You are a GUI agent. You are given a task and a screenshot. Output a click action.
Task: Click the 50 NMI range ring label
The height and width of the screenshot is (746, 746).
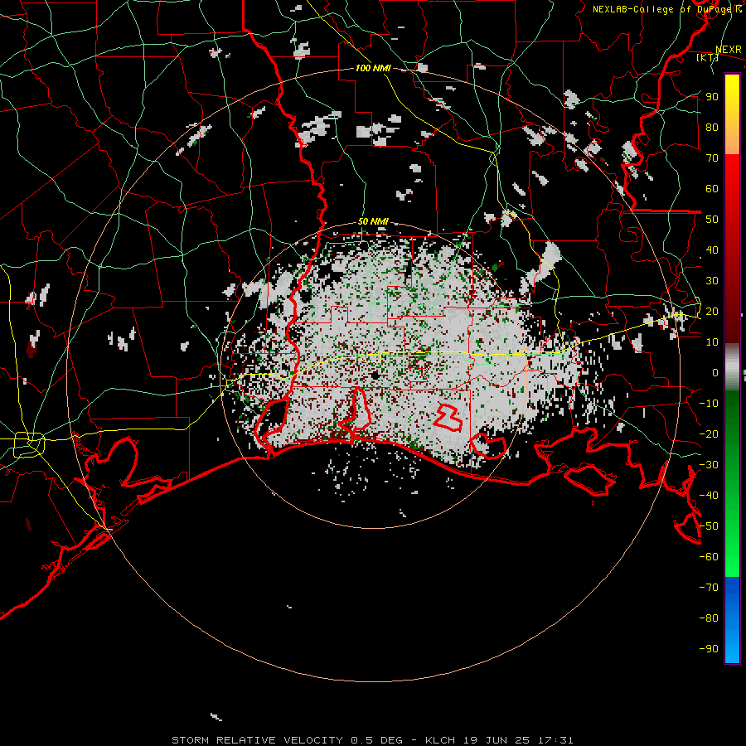[x=373, y=221]
